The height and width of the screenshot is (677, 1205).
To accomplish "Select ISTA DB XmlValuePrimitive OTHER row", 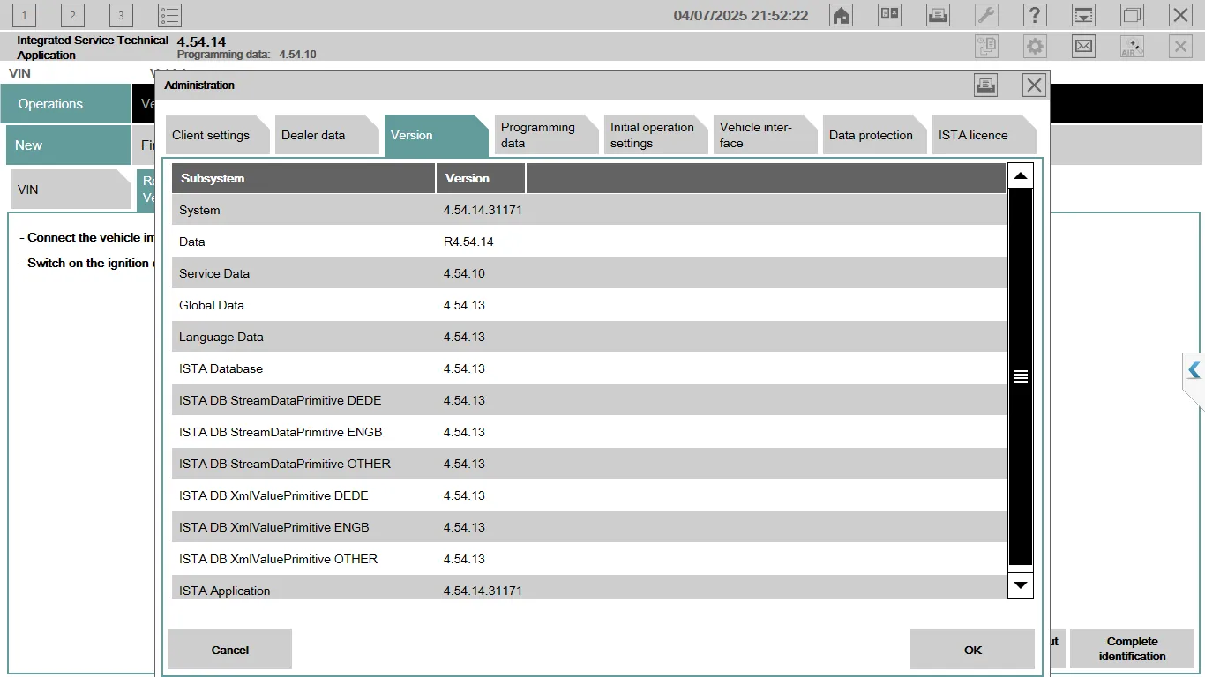I will [589, 559].
